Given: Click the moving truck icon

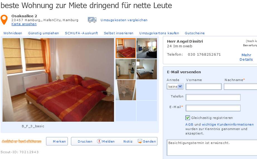Looking at the screenshot, I should (92, 20).
